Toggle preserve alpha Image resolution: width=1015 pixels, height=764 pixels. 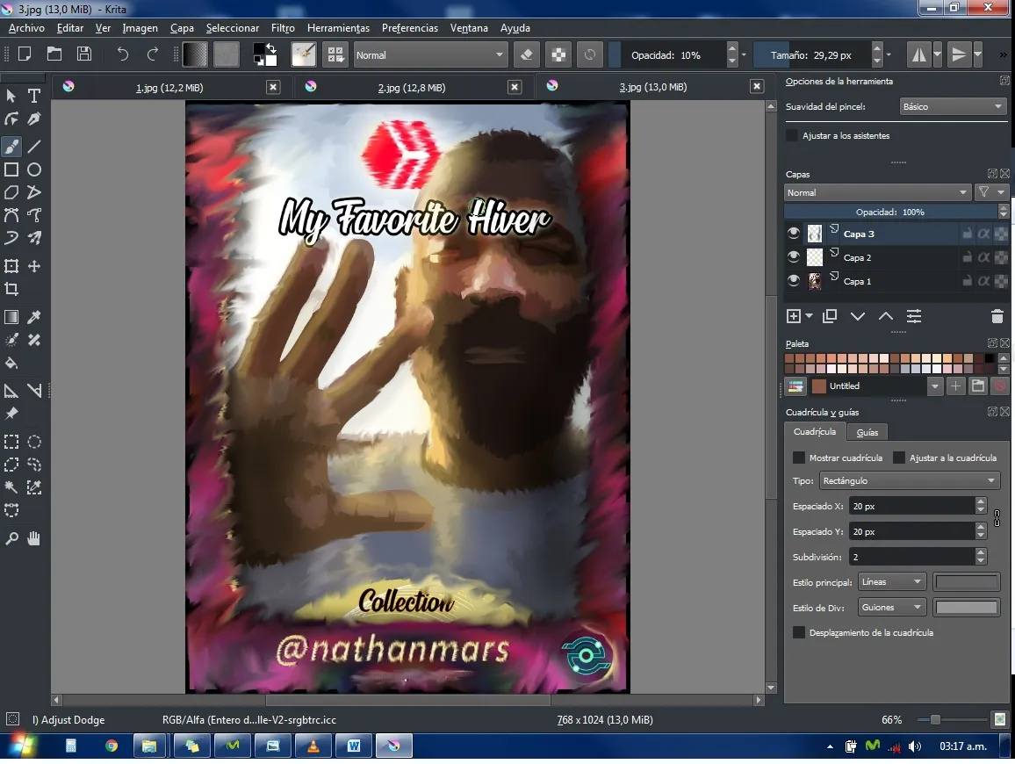(558, 54)
